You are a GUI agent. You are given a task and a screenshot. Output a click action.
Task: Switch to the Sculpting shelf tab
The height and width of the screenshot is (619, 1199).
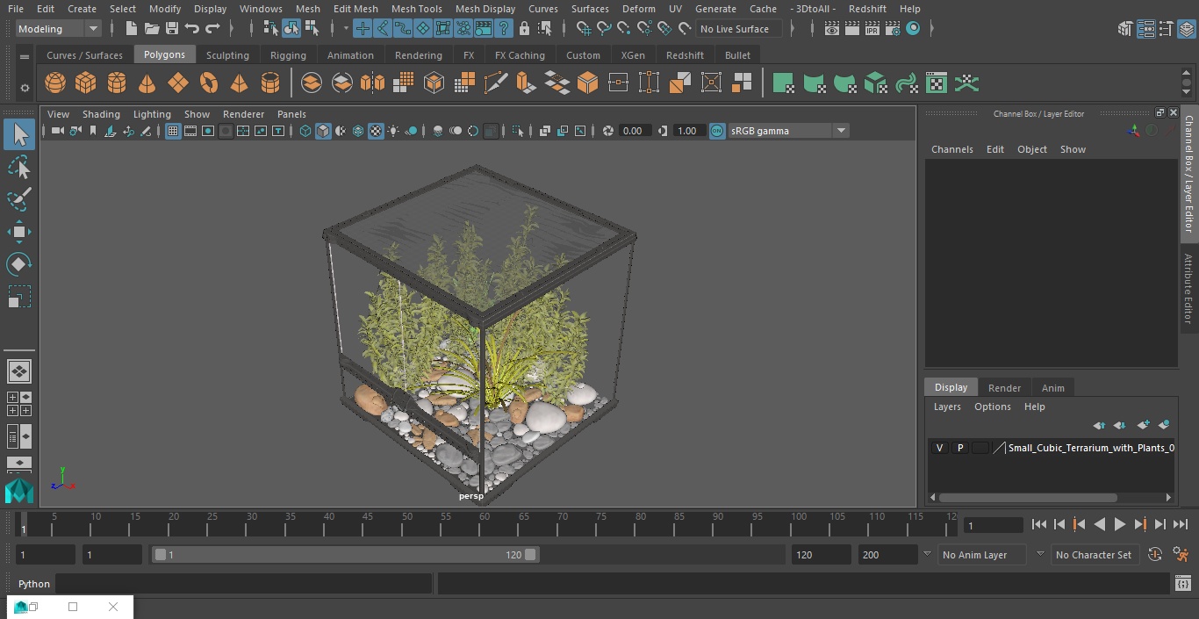(227, 55)
